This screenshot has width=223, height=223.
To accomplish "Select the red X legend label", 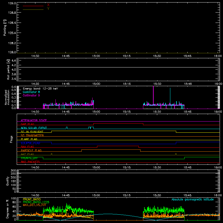I will coord(48,5).
